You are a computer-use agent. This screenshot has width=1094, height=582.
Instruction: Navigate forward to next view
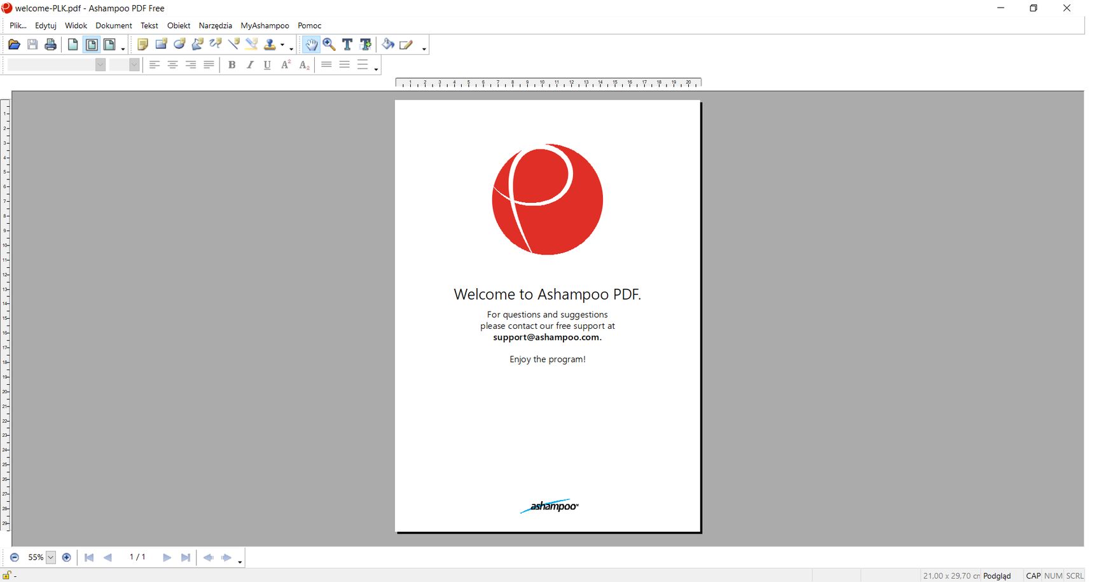226,557
